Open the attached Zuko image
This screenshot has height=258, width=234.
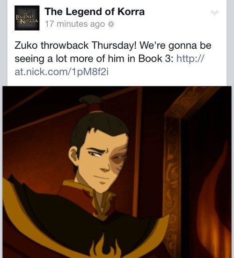[117, 172]
